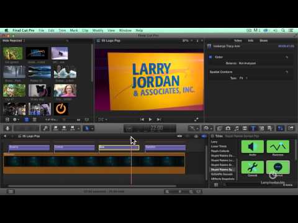Reset the Spatial Conform section arrow
The width and height of the screenshot is (298, 223).
[287, 72]
